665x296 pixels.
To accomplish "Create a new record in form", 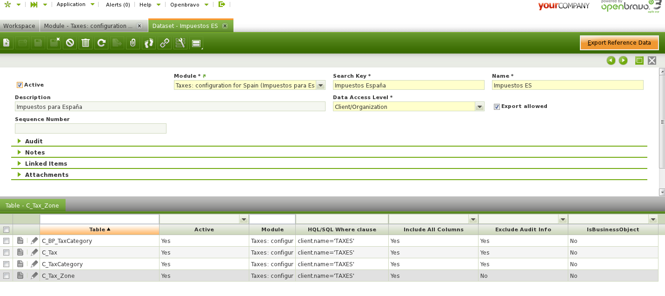I will click(7, 43).
